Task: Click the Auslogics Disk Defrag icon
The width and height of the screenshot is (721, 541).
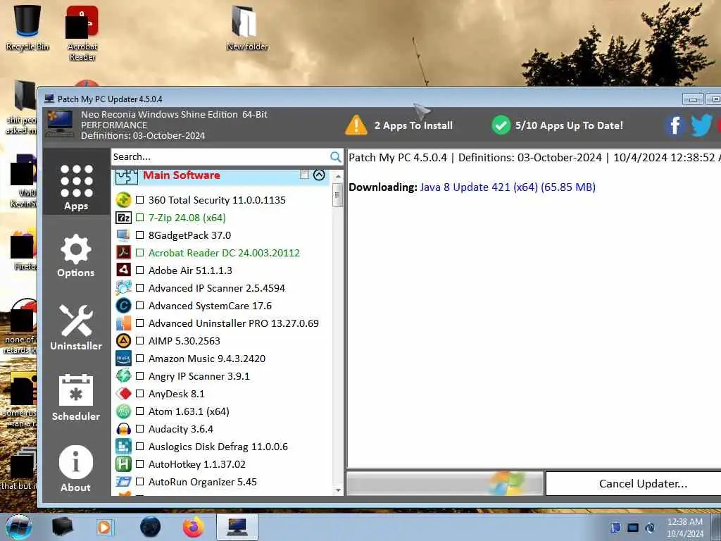Action: point(123,447)
